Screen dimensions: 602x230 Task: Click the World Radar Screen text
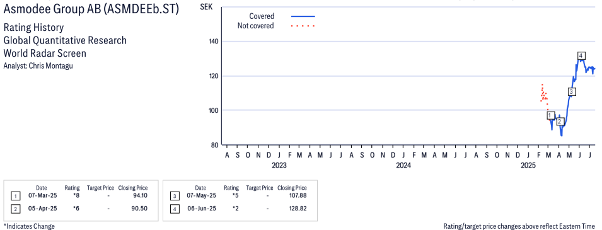(45, 53)
